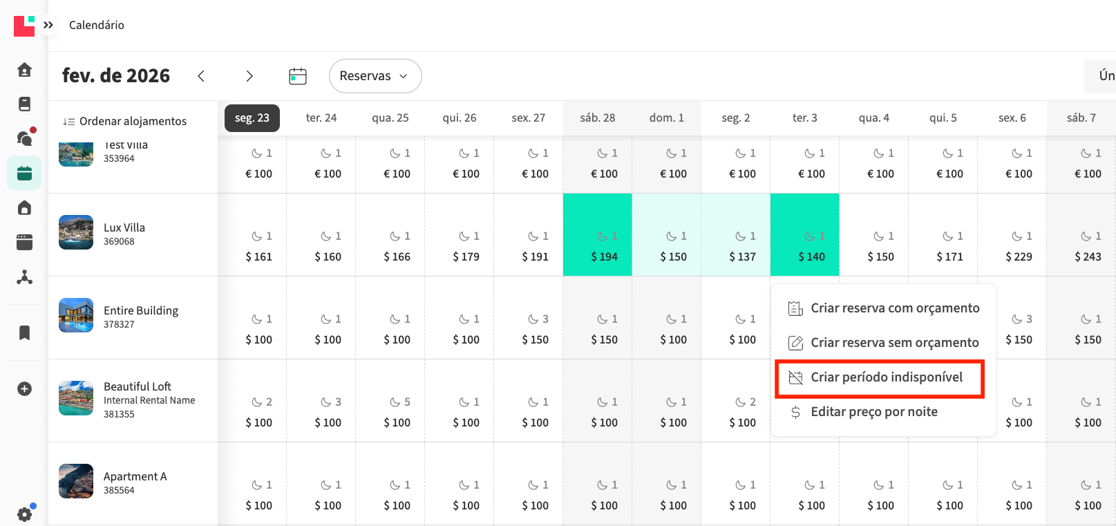Expand the sidebar with double-chevron button

48,25
